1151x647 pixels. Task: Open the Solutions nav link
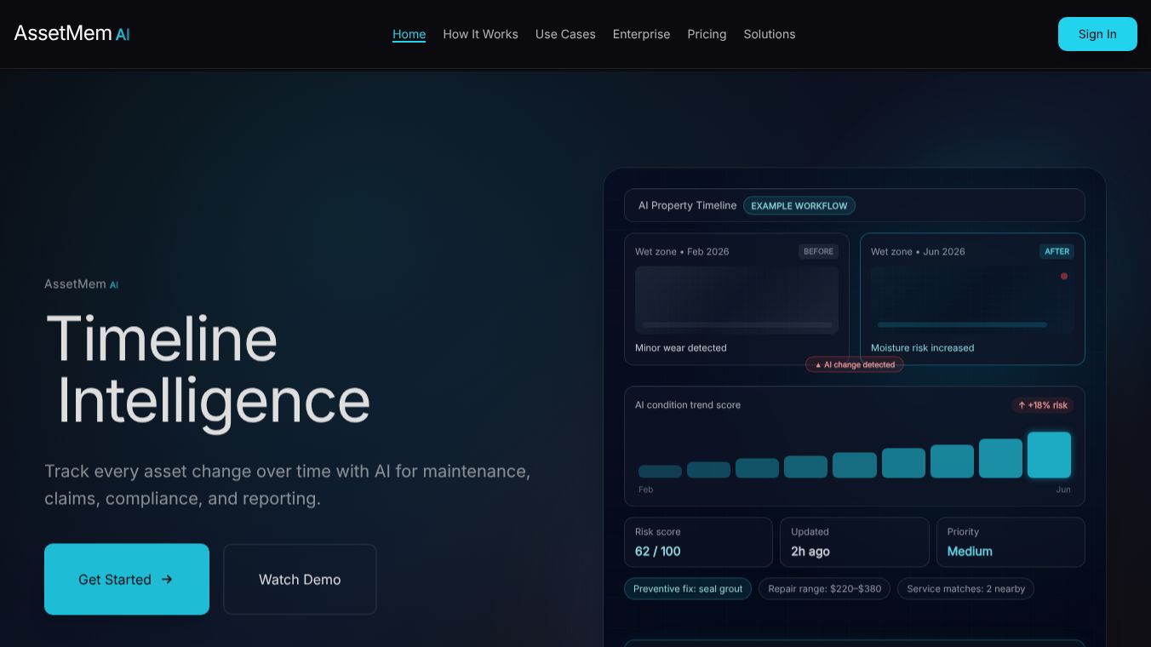[770, 34]
